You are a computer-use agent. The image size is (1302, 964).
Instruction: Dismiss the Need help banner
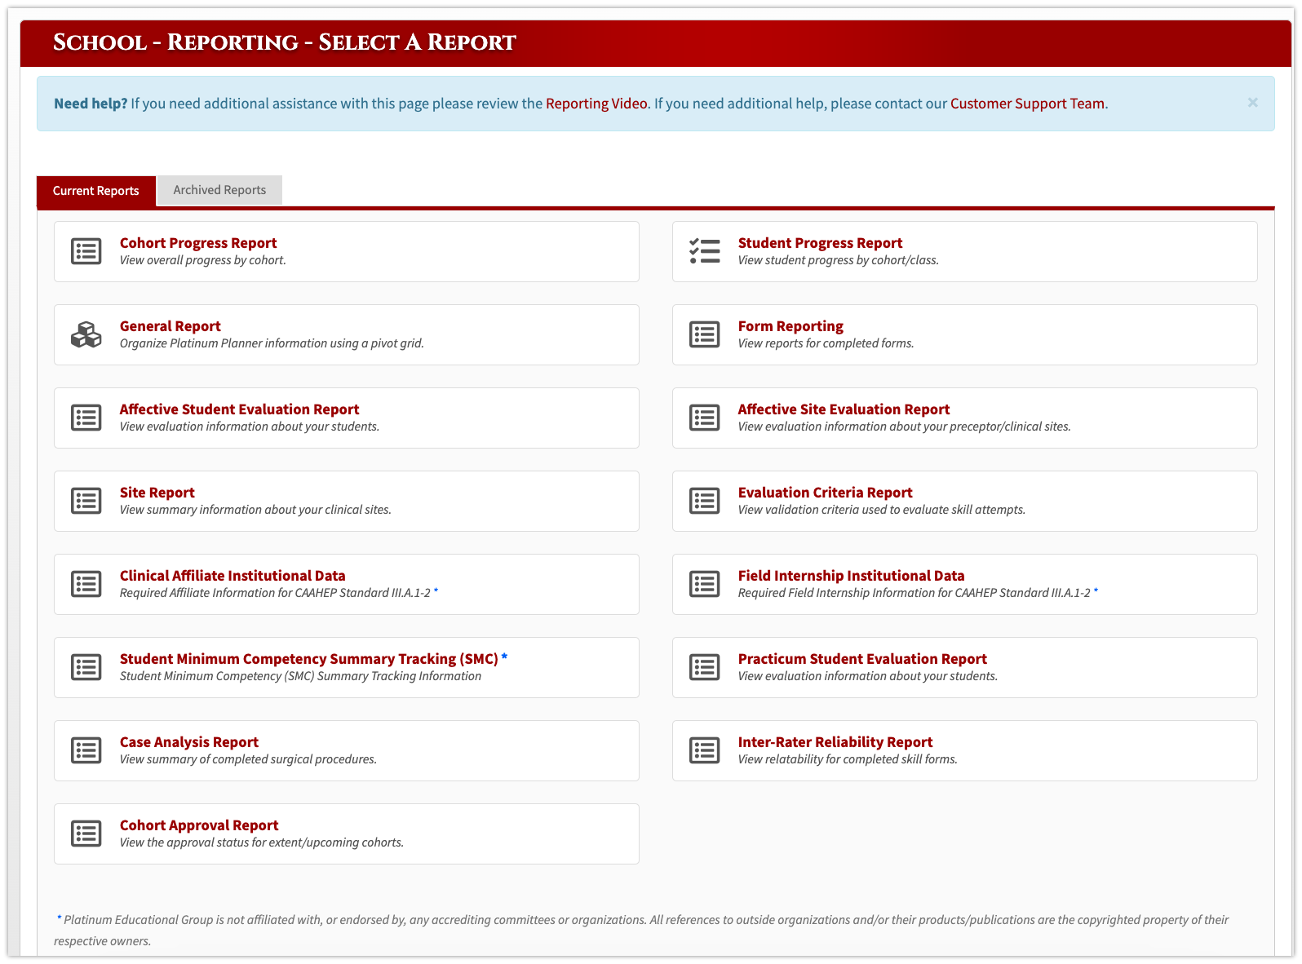1252,103
